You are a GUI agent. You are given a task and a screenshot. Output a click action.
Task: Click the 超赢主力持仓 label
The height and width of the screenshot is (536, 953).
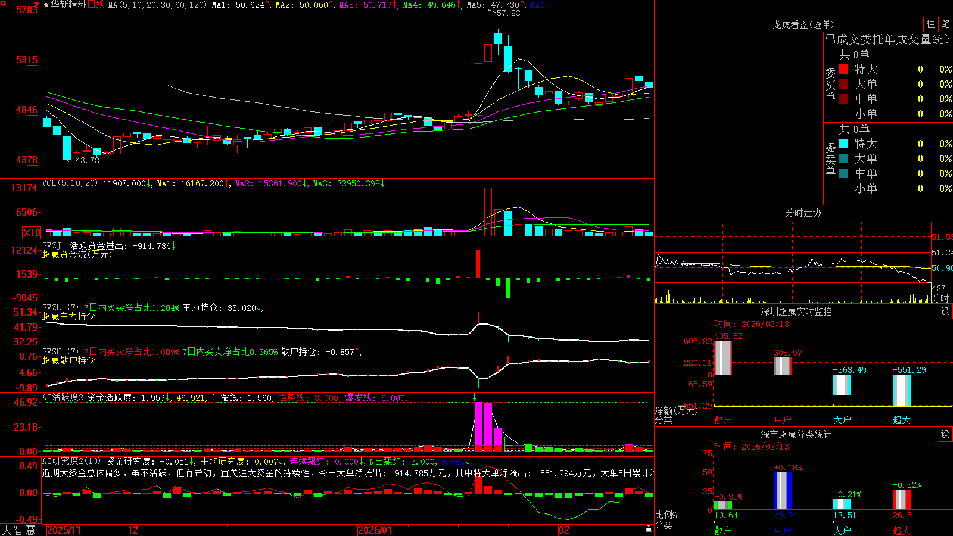coord(68,317)
